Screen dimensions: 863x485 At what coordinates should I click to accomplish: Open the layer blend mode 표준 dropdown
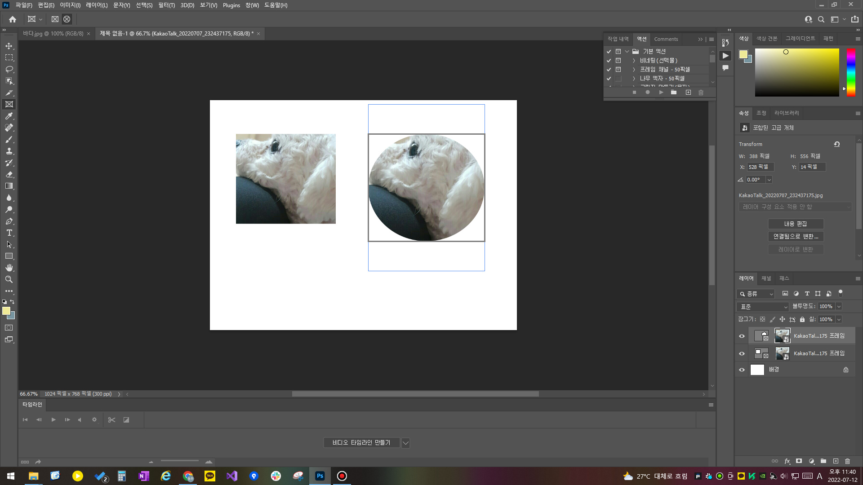click(x=763, y=307)
